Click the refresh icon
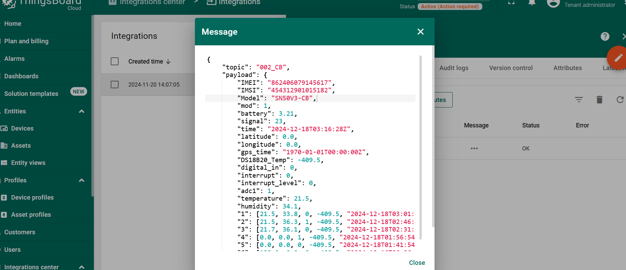Viewport: 626px width, 270px height. pos(620,100)
